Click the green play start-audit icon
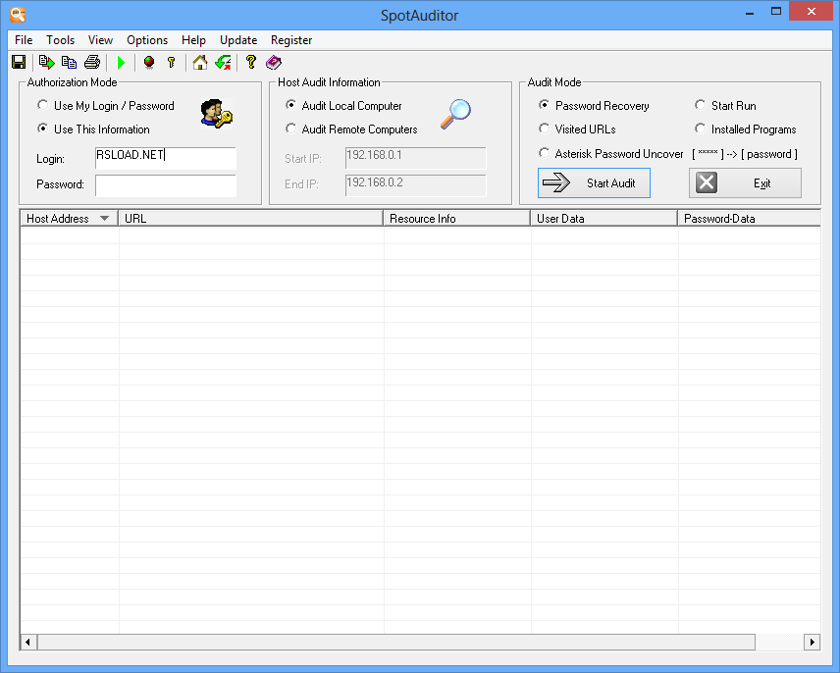This screenshot has height=673, width=840. pos(121,63)
